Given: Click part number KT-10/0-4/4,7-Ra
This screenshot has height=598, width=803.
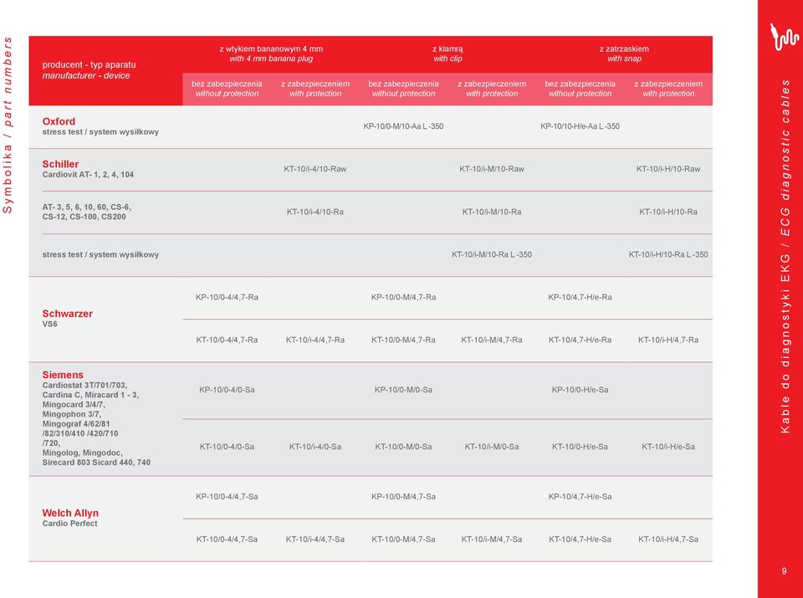Looking at the screenshot, I should (x=227, y=340).
